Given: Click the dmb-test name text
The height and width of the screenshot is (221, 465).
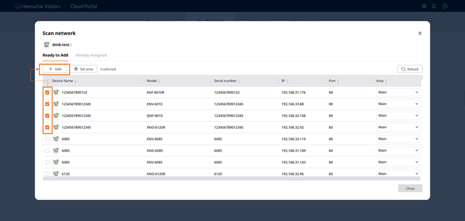Looking at the screenshot, I should [x=62, y=45].
